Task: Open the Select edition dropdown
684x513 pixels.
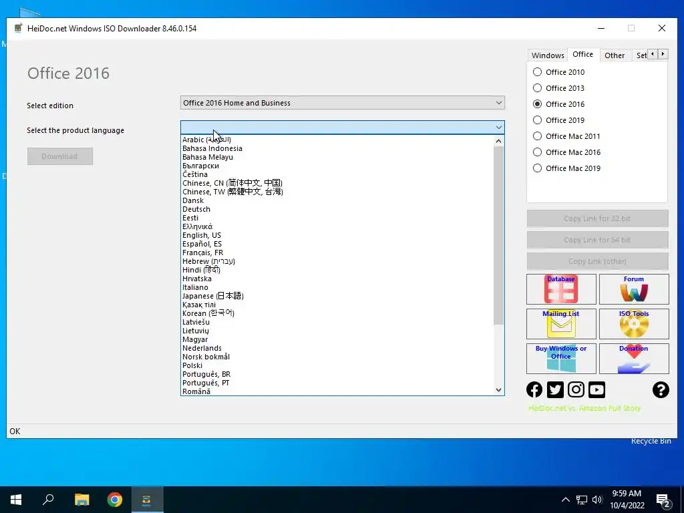Action: pos(343,103)
